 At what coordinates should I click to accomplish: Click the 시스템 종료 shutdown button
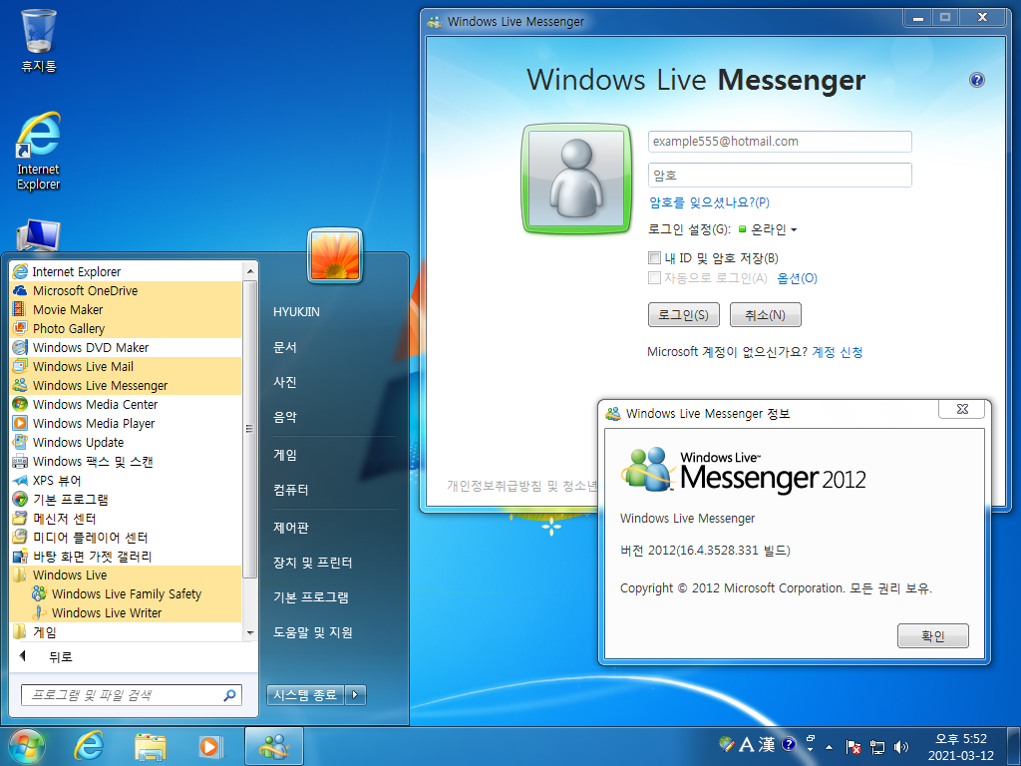305,695
